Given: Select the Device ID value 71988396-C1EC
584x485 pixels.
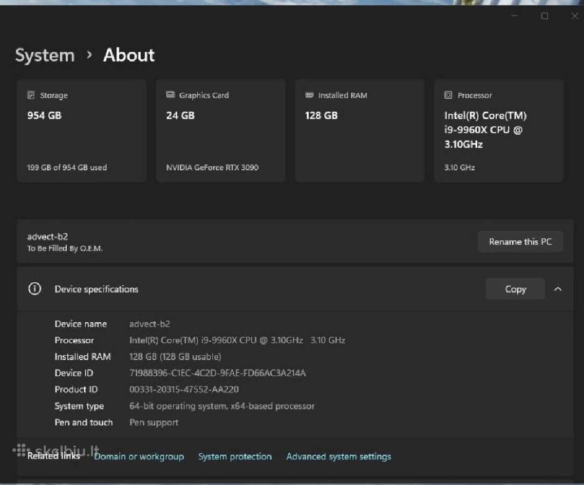Looking at the screenshot, I should coord(218,373).
